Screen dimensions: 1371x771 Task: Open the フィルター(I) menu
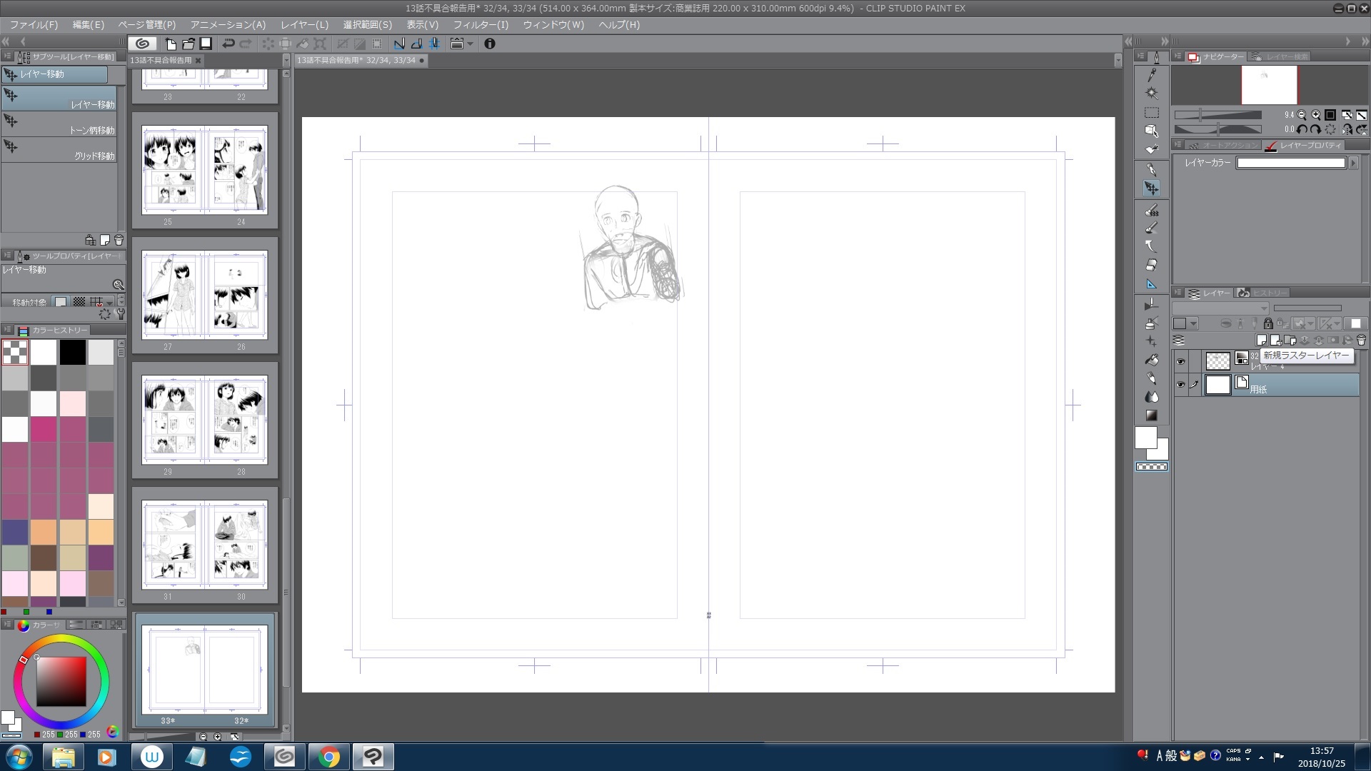tap(481, 24)
